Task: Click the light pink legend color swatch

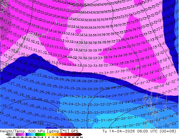Action: (x=25, y=134)
